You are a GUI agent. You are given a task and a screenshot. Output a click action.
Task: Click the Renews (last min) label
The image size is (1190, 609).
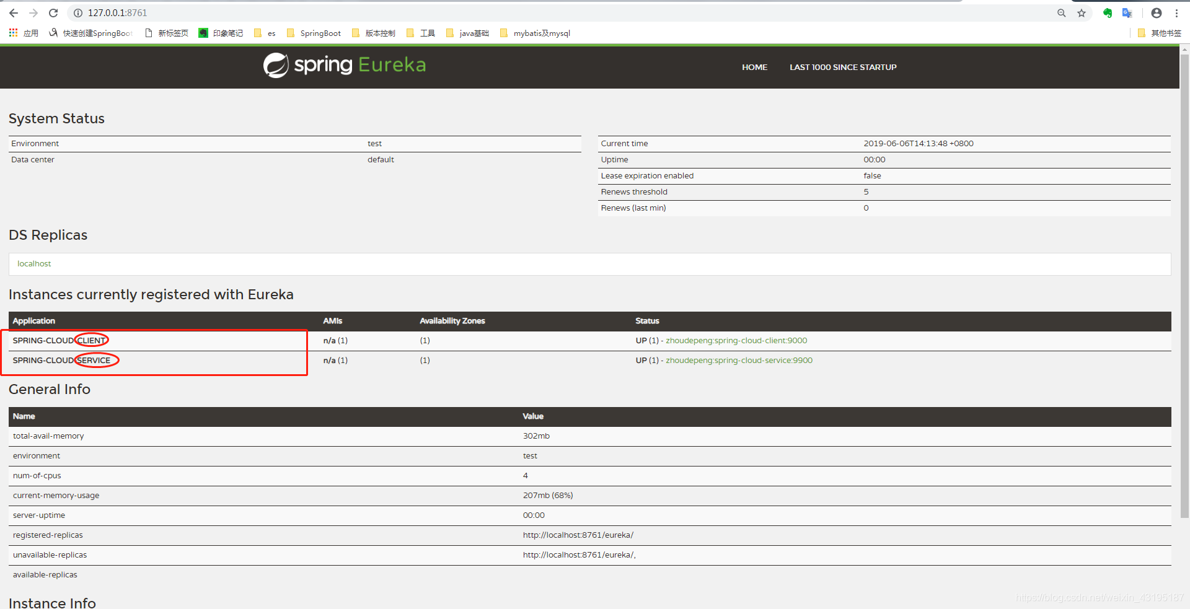633,208
